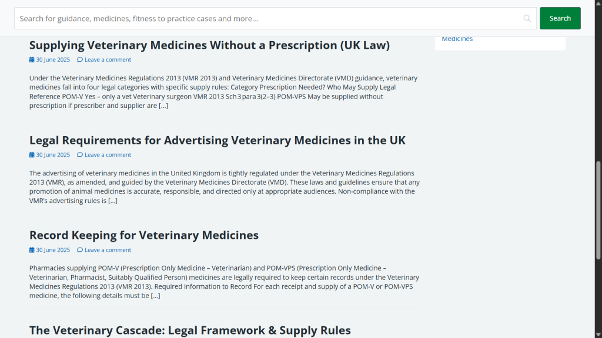Click comment bubble icon under Supplying Veterinary Medicines
The image size is (602, 338).
(80, 60)
